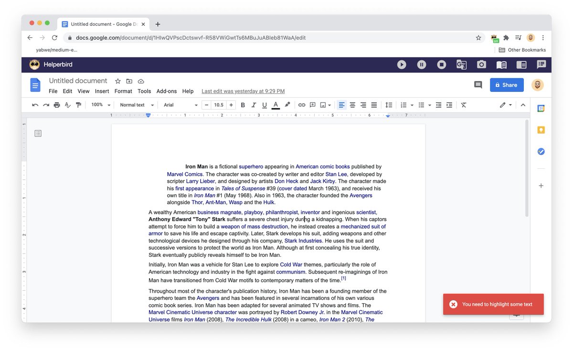Open Google Calendar side panel
The image size is (573, 351).
[x=541, y=109]
